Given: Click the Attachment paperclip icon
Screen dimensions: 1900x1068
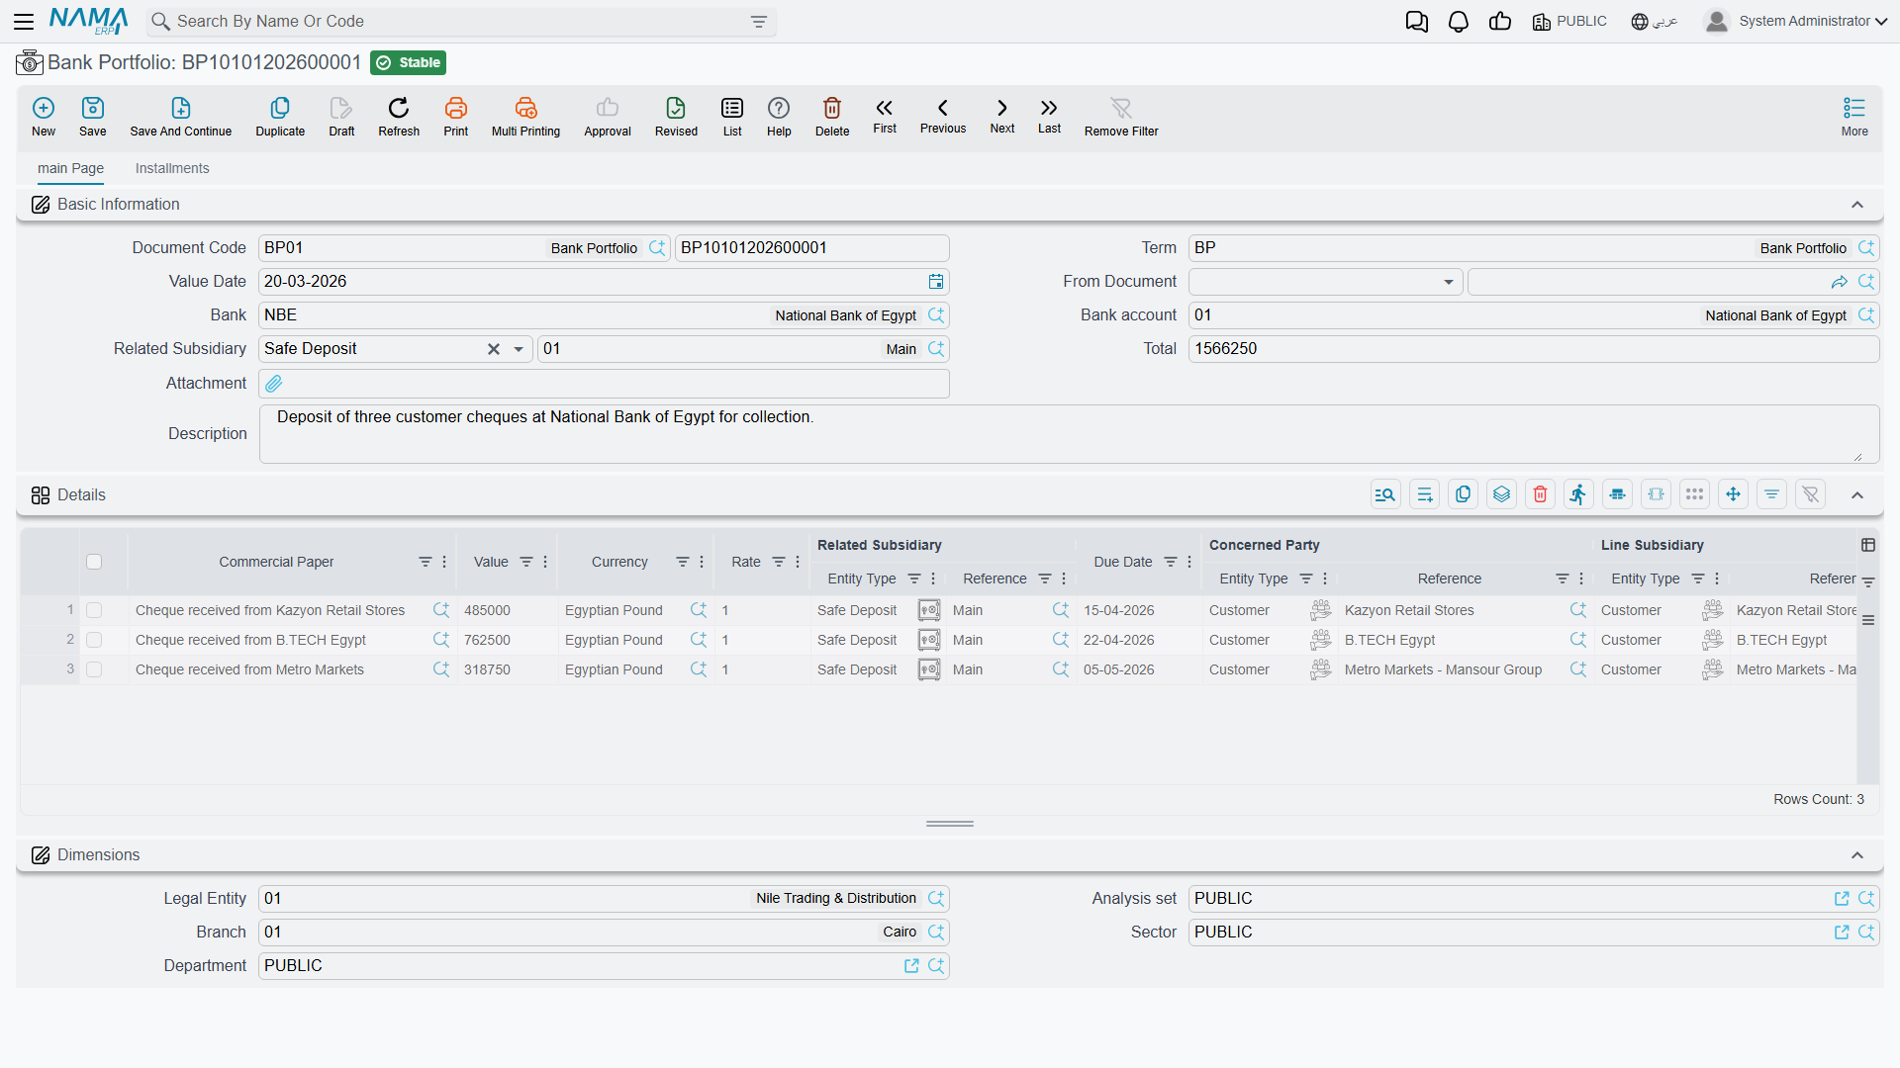Looking at the screenshot, I should point(274,384).
